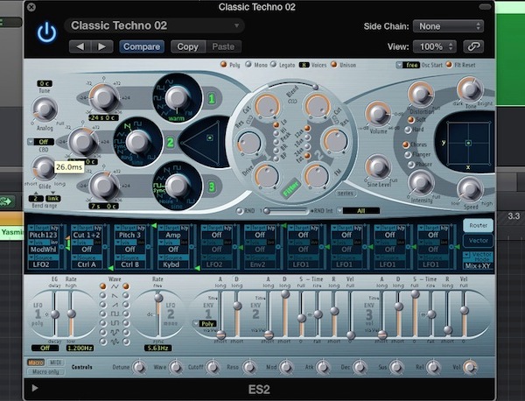This screenshot has width=525, height=401.
Task: Open the View percentage dropdown
Action: pyautogui.click(x=434, y=46)
